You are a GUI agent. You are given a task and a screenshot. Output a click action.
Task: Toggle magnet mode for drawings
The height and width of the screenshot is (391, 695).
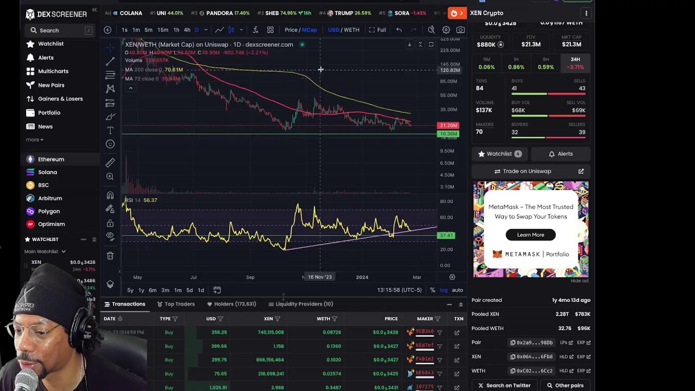(110, 195)
